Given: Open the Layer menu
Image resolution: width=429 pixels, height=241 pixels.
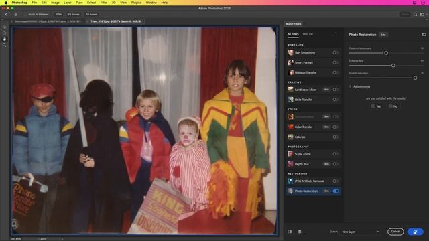Looking at the screenshot, I should (68, 3).
